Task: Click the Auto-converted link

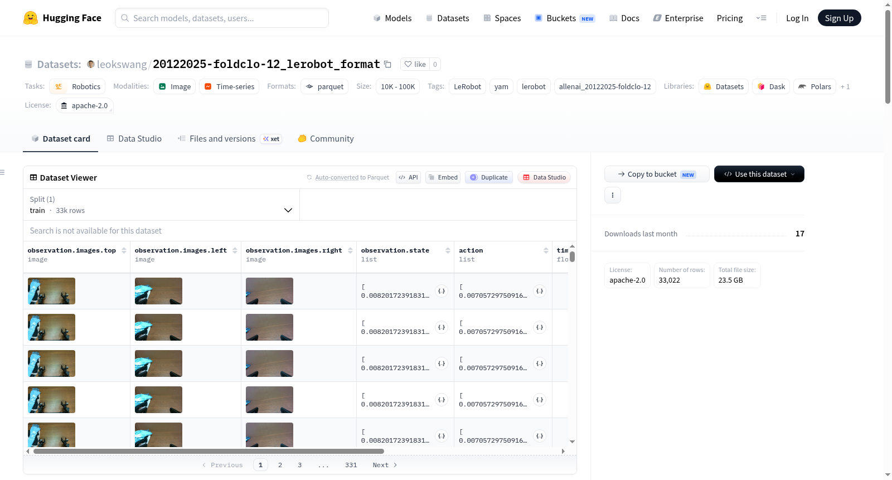Action: (x=337, y=177)
